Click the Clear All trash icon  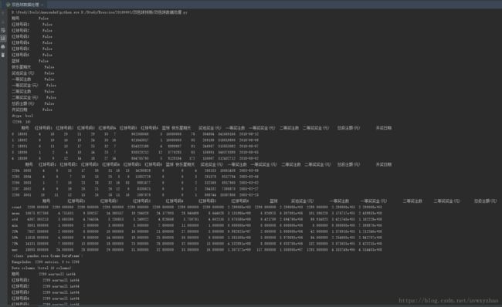[3, 55]
